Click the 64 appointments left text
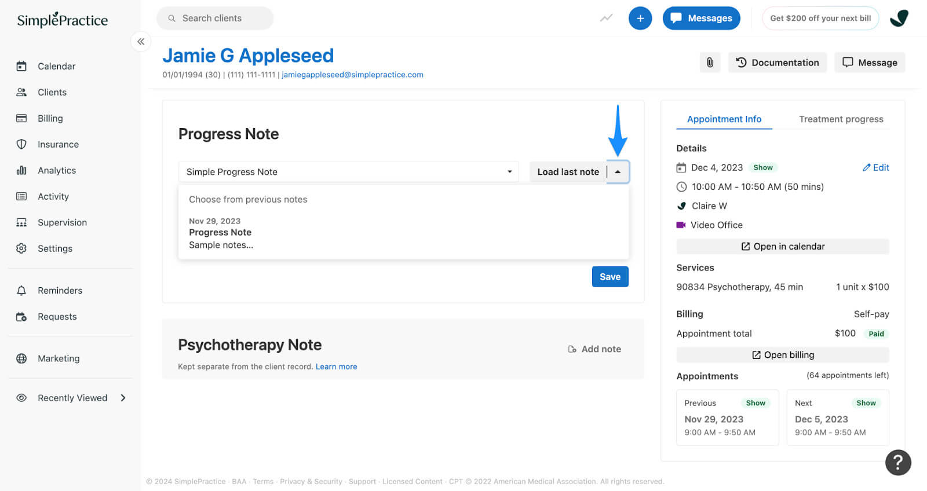 [x=848, y=375]
